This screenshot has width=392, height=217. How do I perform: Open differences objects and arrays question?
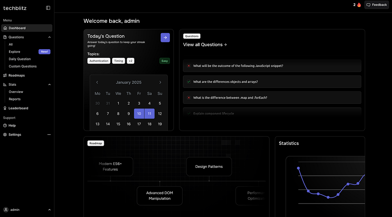point(272,82)
